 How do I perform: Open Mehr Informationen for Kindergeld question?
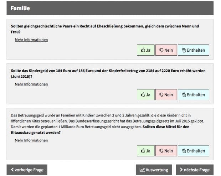(31, 84)
